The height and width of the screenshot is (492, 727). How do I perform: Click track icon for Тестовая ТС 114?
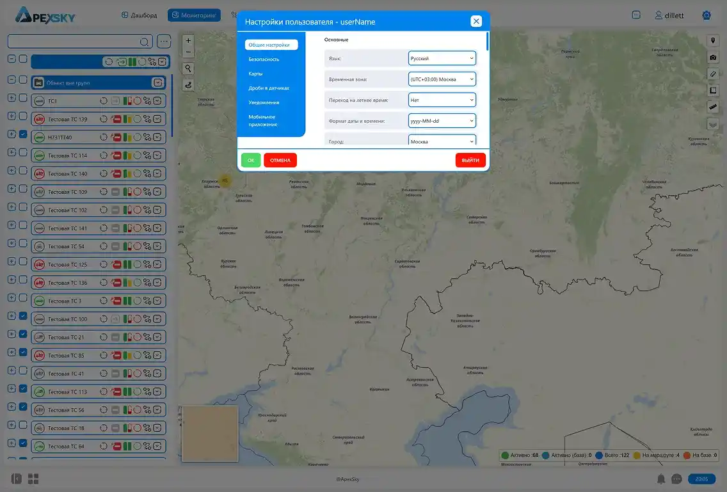147,155
